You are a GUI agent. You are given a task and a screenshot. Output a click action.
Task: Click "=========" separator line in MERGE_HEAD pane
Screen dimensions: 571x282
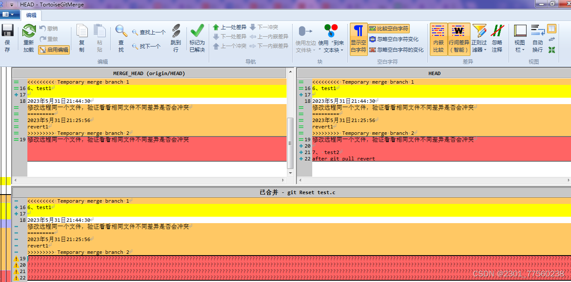click(x=41, y=114)
